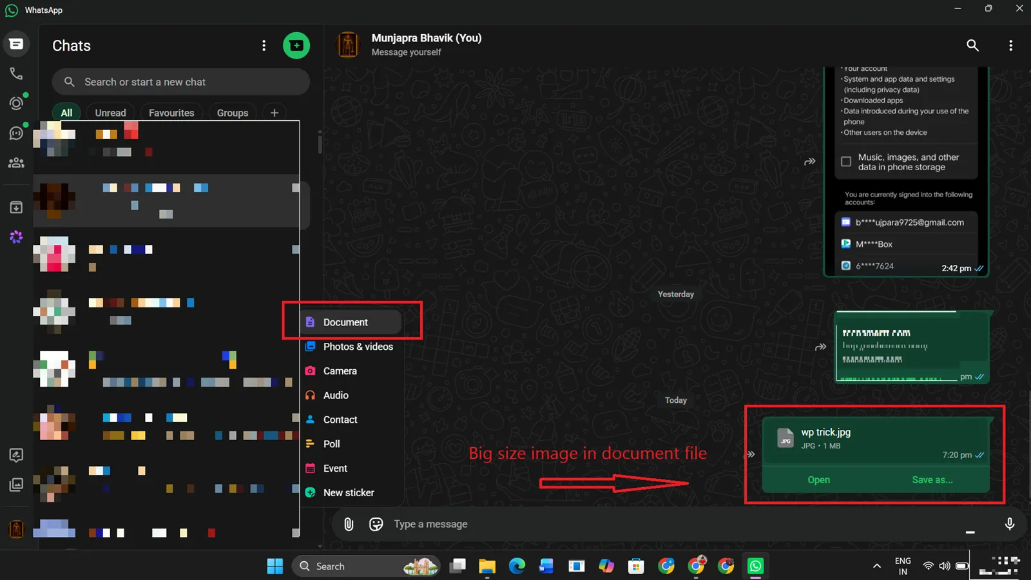The width and height of the screenshot is (1031, 580).
Task: Open the Communities icon
Action: pos(16,163)
